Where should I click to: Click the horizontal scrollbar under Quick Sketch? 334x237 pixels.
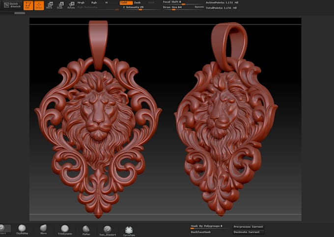(20, 13)
